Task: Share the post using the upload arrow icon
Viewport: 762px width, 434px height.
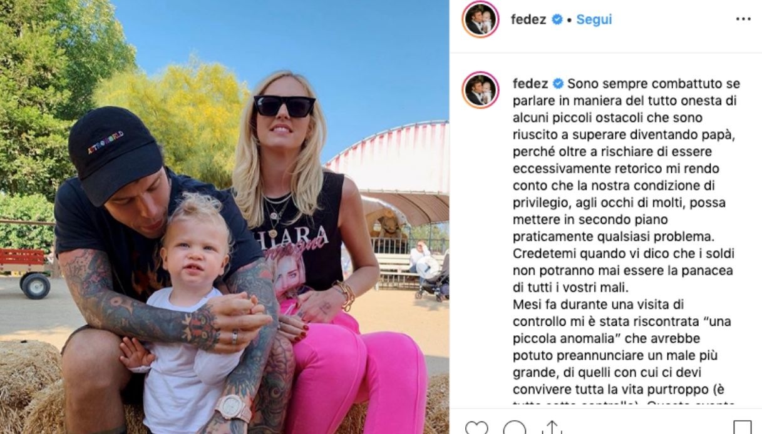Action: click(551, 428)
